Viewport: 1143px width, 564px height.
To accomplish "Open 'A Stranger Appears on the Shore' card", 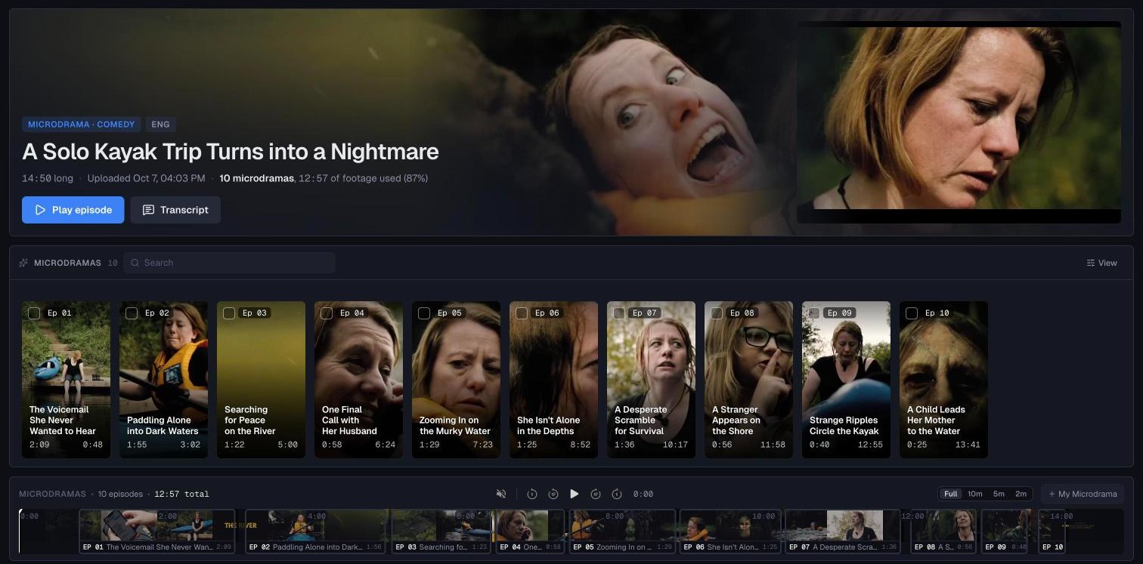I will click(x=748, y=380).
